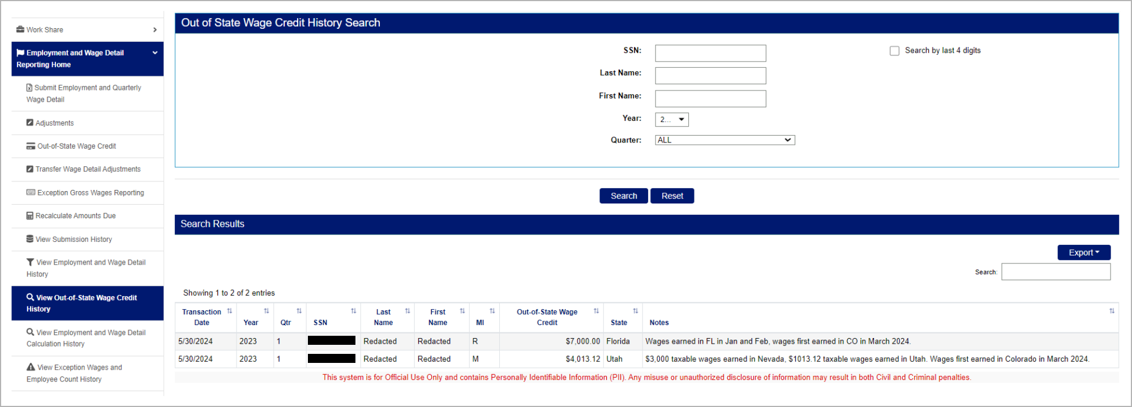Viewport: 1132px width, 407px height.
Task: Click the Out-of-State Wage Credit card icon
Action: pyautogui.click(x=31, y=146)
